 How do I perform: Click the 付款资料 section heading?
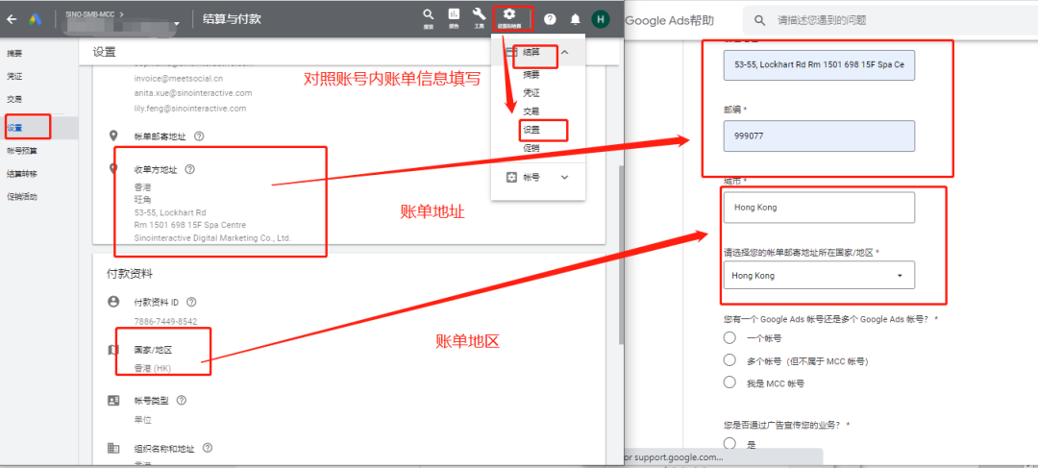pos(130,273)
